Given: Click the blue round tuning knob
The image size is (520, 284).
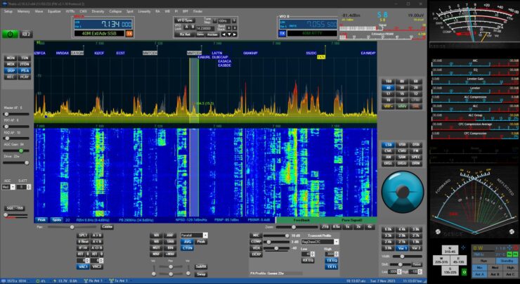Looking at the screenshot, I should click(403, 191).
